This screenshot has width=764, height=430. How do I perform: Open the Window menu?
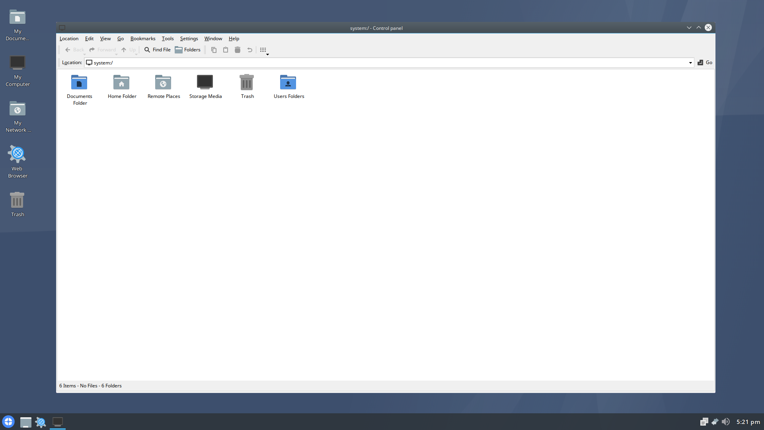[213, 39]
